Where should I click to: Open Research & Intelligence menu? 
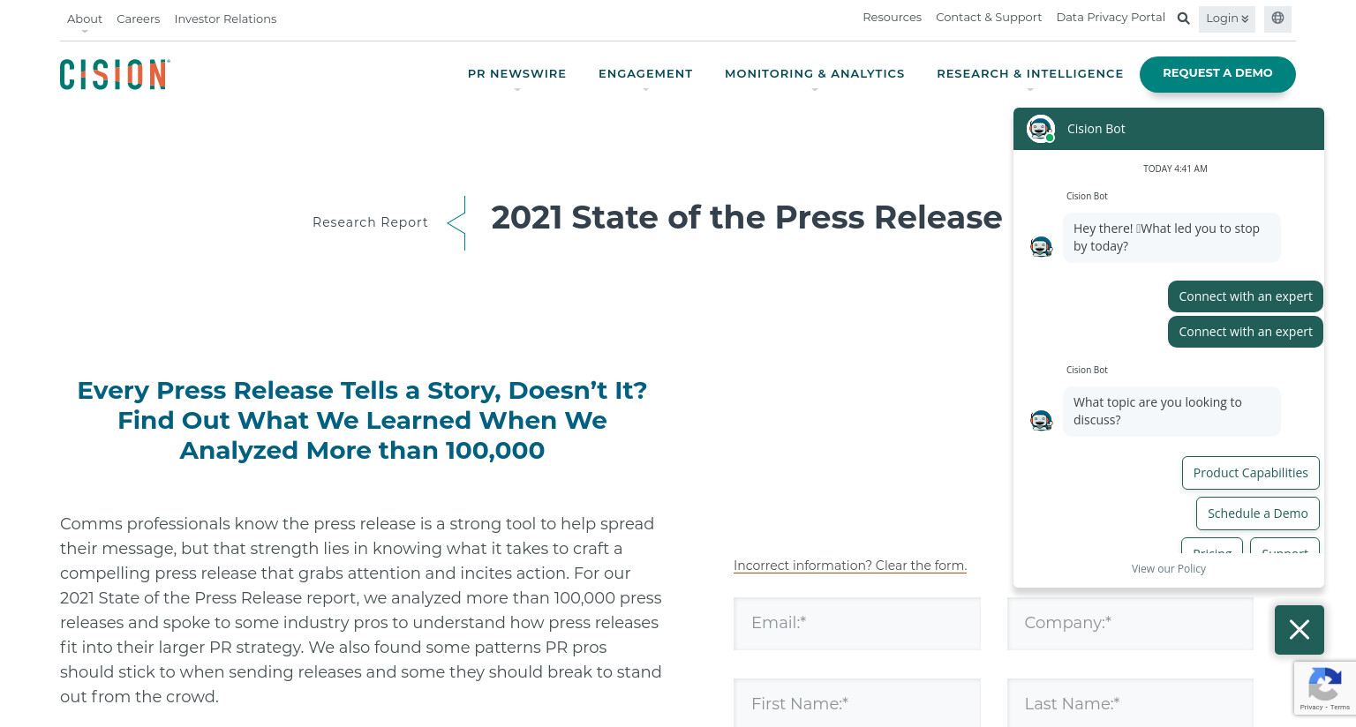1029,74
